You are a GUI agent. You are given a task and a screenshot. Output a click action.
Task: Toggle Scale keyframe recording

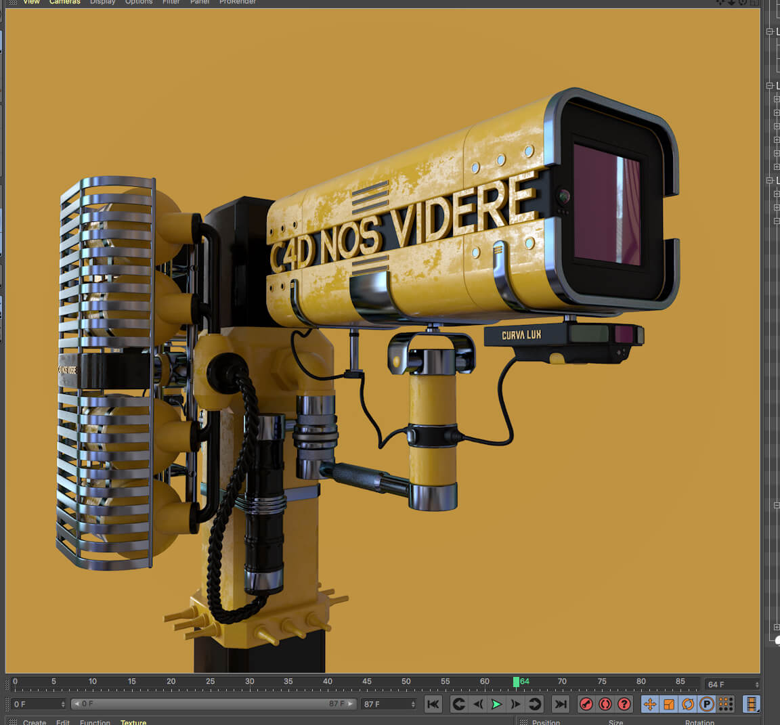(669, 704)
